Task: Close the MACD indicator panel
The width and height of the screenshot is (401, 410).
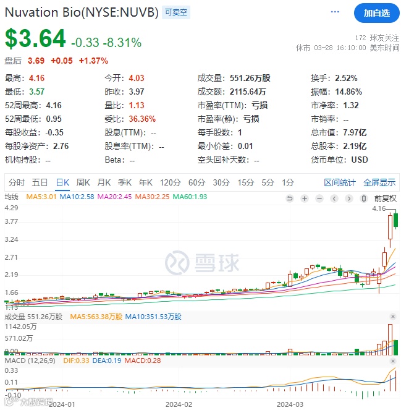Action: [x=393, y=361]
